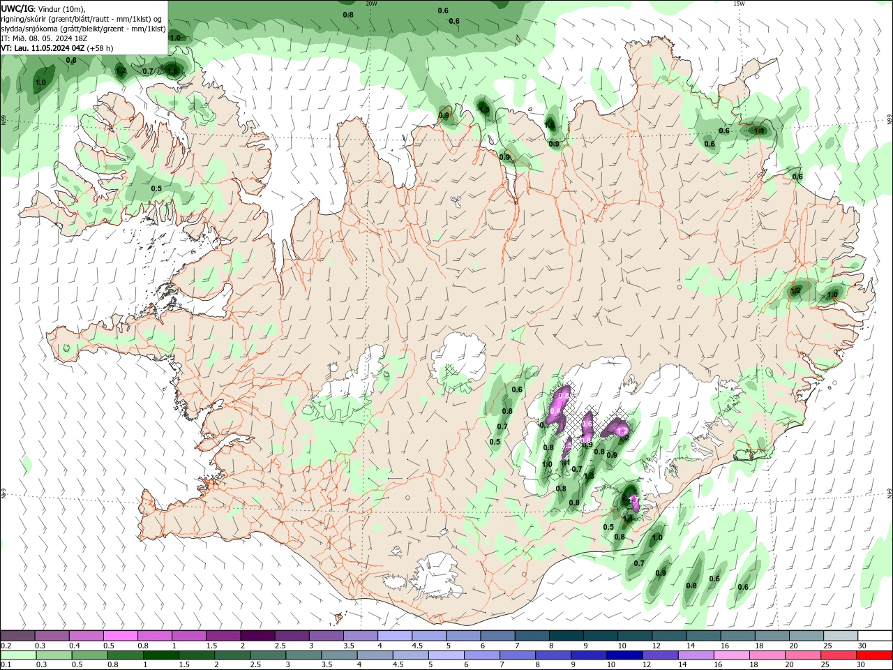Screen dimensions: 893x670
Task: Select the 'slydda/snjókoma' legend description line
Action: [84, 29]
